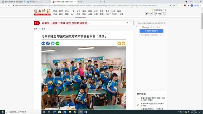This screenshot has height=114, width=203.
Task: Click the blue 不再顯示這則廣告 button
Action: pyautogui.click(x=151, y=31)
